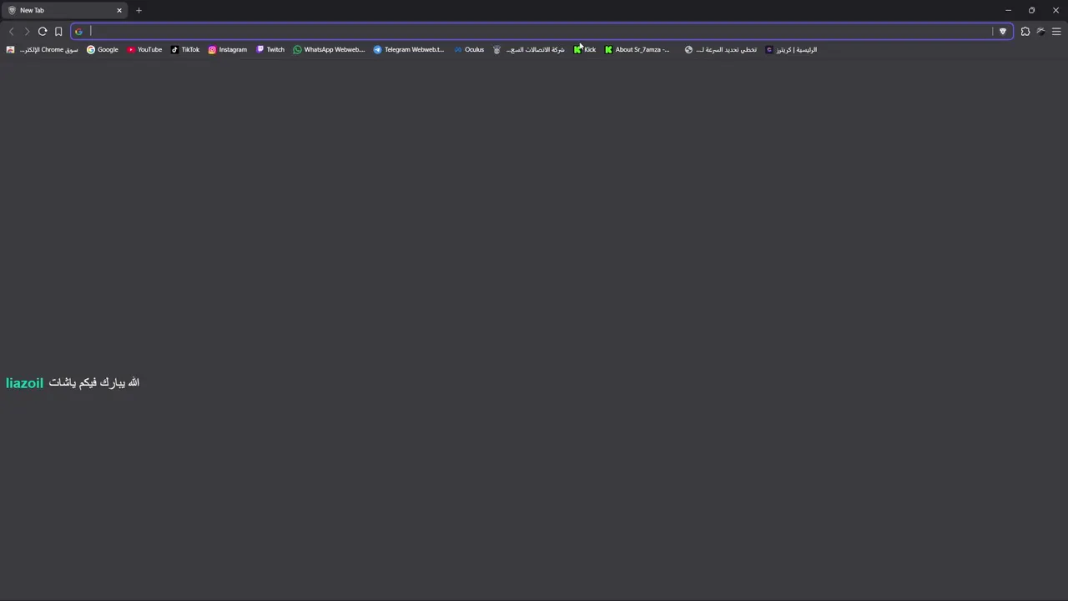The width and height of the screenshot is (1068, 601).
Task: Open a new tab with plus button
Action: [x=139, y=10]
